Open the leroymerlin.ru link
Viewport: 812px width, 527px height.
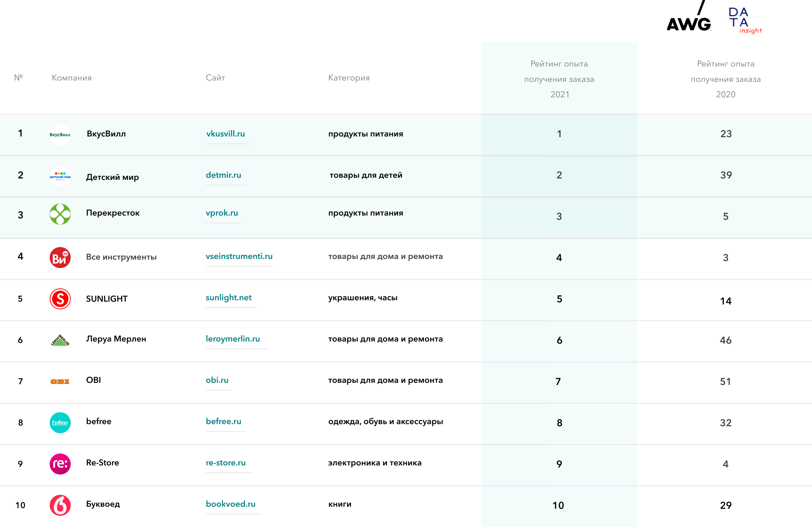233,339
